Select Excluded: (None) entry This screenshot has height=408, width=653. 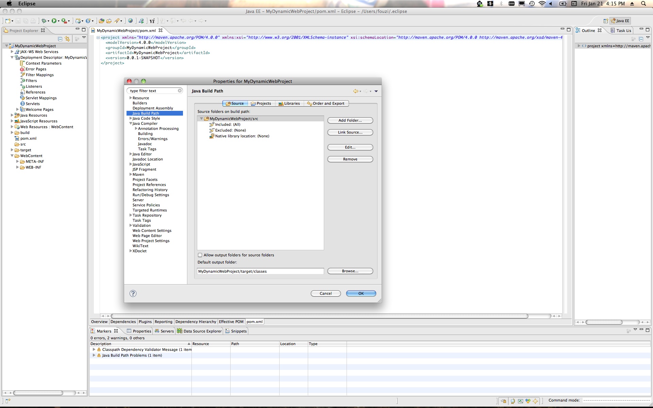[230, 130]
